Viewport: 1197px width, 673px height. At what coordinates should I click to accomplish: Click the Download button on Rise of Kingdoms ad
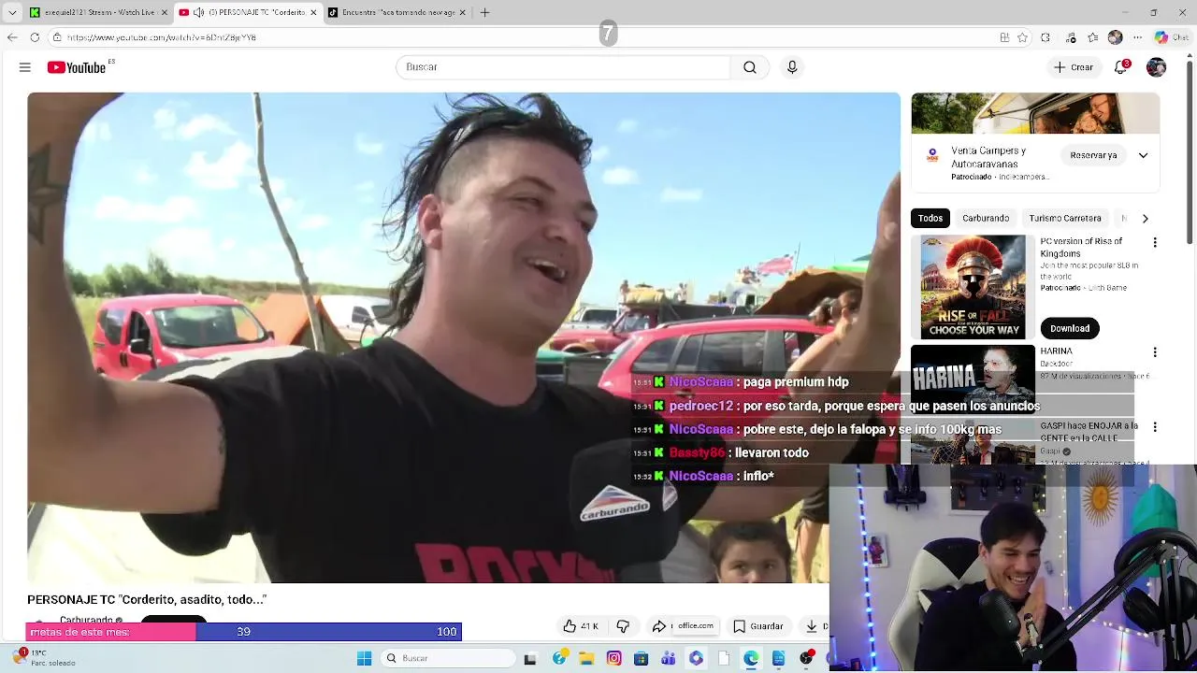coord(1070,328)
